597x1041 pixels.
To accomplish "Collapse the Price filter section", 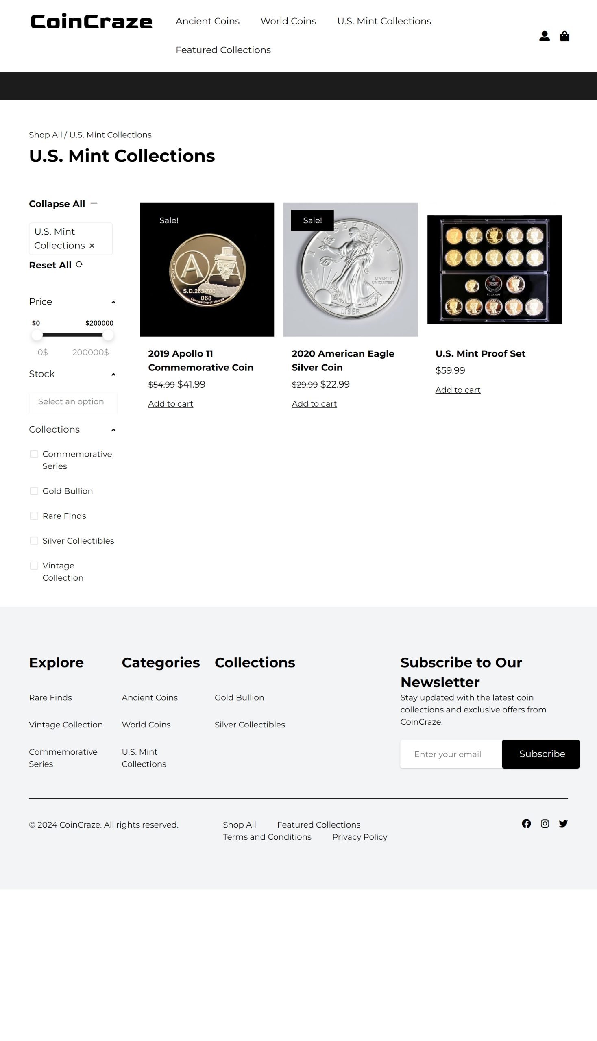I will pos(113,302).
